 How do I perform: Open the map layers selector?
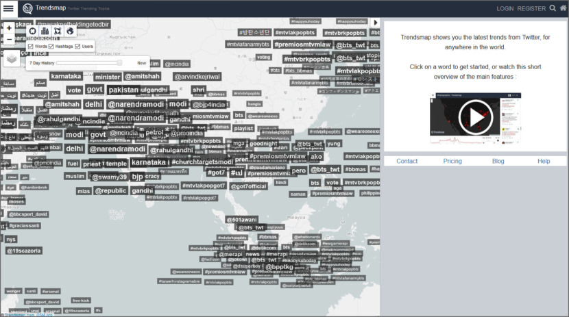(12, 59)
